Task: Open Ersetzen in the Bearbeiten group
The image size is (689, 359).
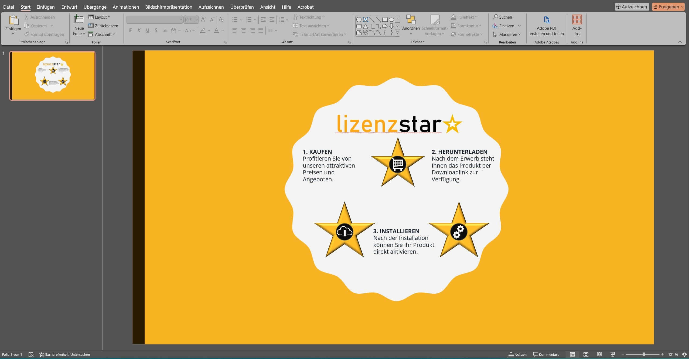Action: click(507, 26)
